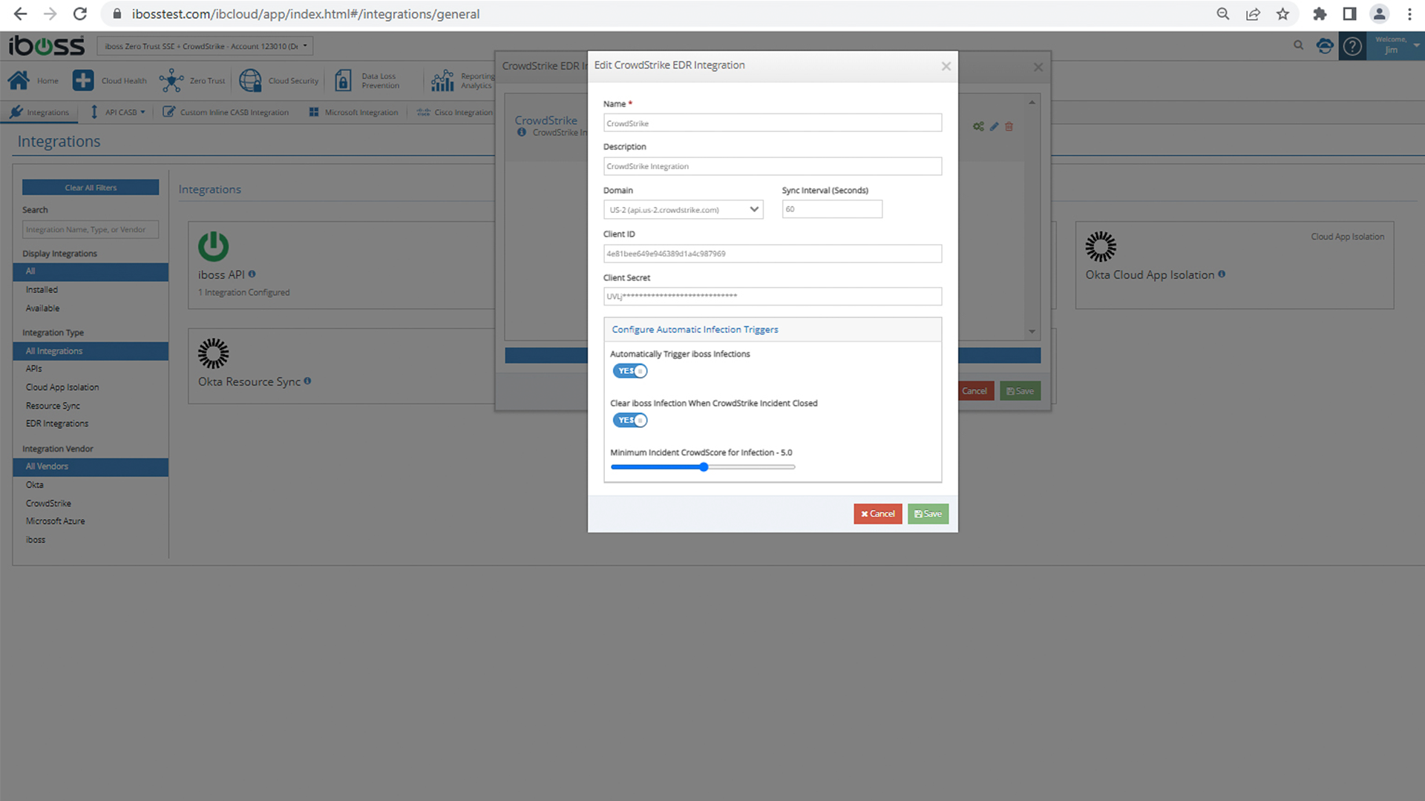Click the Home house icon
Image resolution: width=1425 pixels, height=801 pixels.
coord(19,80)
